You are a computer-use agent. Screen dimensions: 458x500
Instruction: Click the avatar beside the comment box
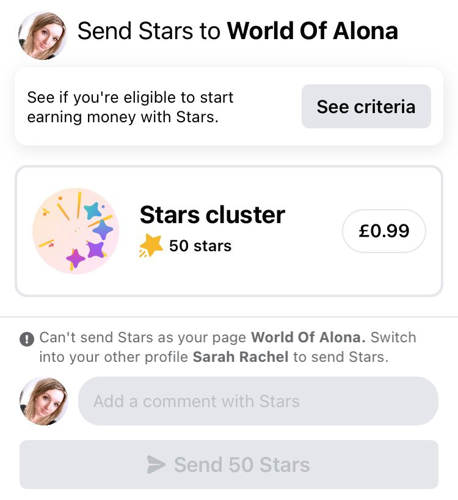point(43,401)
